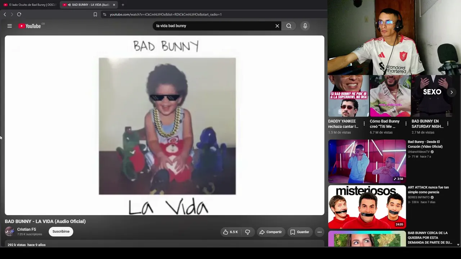Open options for DADDY YANKEE rechaza short
461x259 pixels.
tap(364, 124)
